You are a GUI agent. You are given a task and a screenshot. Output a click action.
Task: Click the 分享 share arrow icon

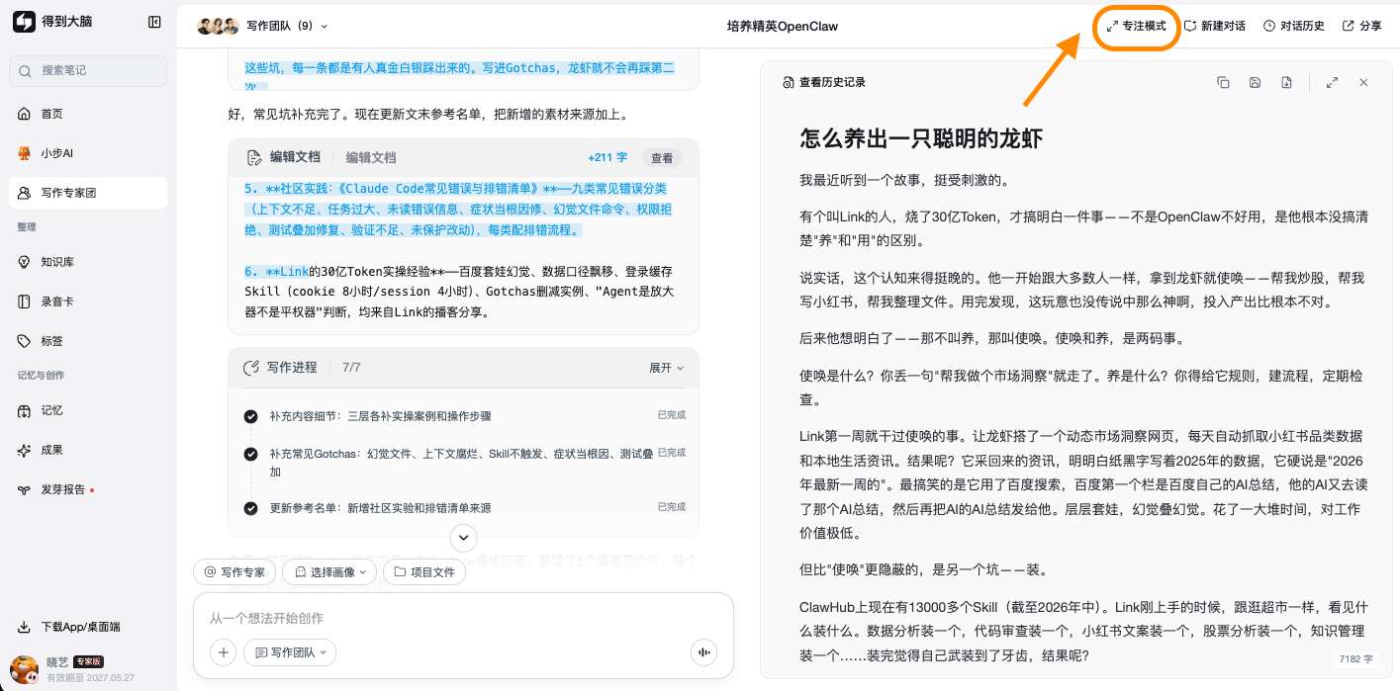coord(1348,26)
